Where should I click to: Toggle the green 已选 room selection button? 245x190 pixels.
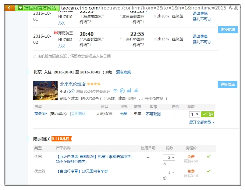pos(208,114)
